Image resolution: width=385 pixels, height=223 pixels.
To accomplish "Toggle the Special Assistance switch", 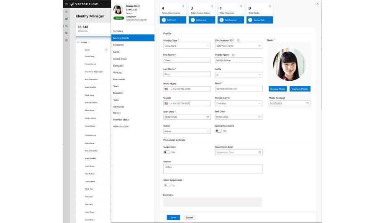I will click(218, 131).
